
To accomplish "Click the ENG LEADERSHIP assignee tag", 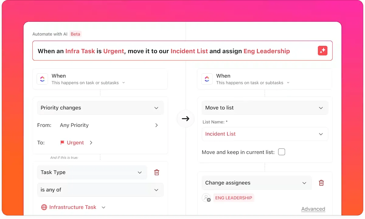I will (234, 198).
